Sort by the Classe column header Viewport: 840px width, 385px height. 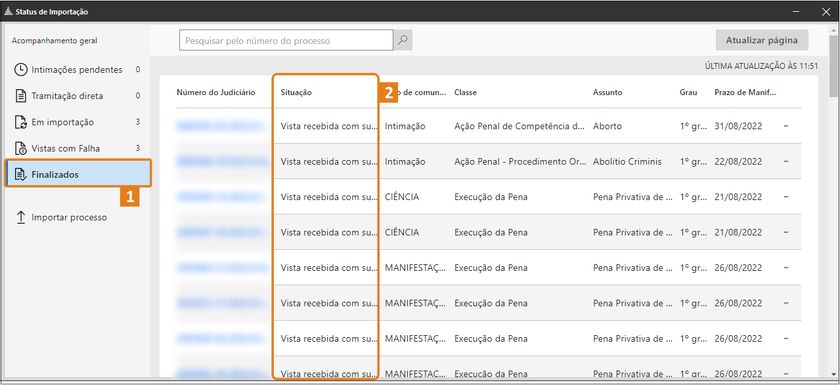(x=466, y=92)
